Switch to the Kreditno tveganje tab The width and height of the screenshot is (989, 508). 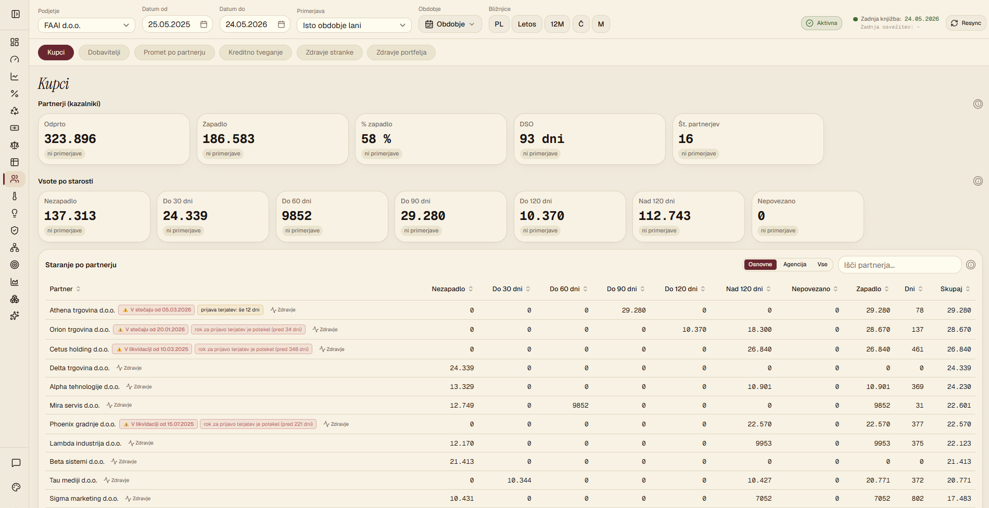256,53
